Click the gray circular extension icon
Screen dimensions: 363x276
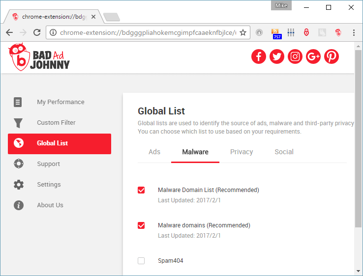click(x=259, y=32)
